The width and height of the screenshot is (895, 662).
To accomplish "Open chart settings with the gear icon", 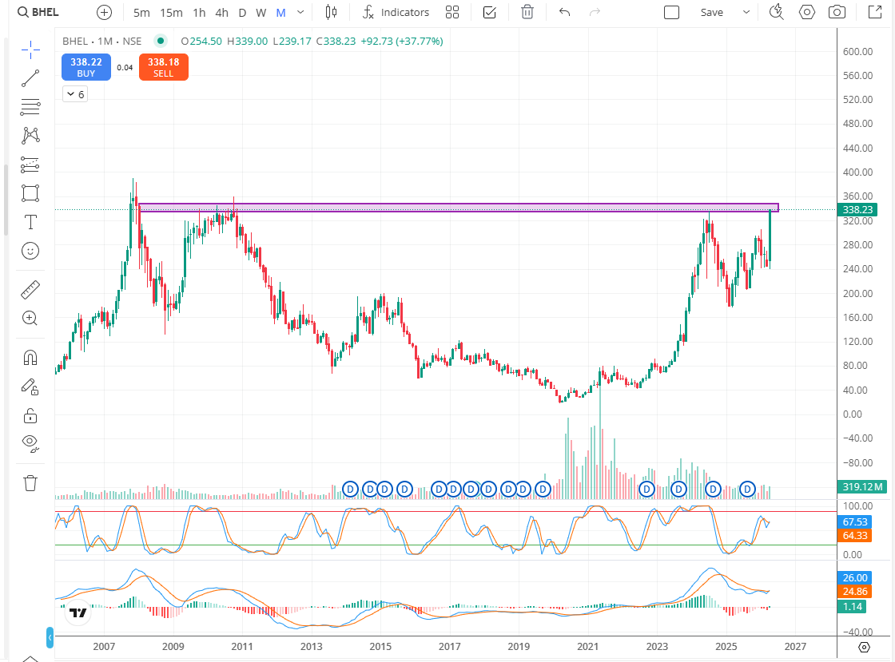I will click(806, 12).
